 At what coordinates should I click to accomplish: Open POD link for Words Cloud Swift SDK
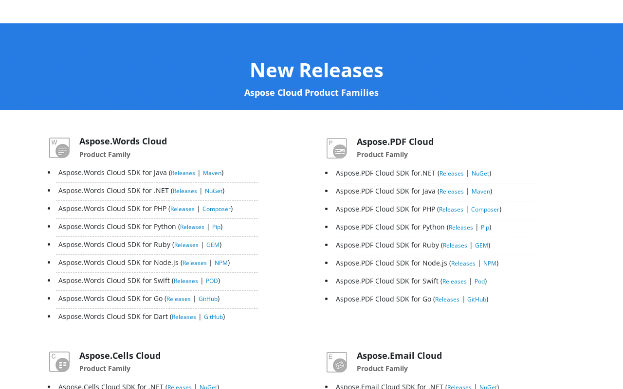[x=212, y=281]
